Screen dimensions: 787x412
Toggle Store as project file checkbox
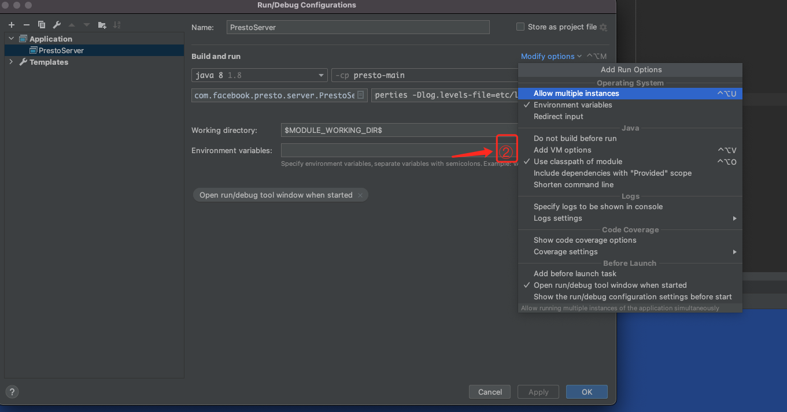click(520, 27)
